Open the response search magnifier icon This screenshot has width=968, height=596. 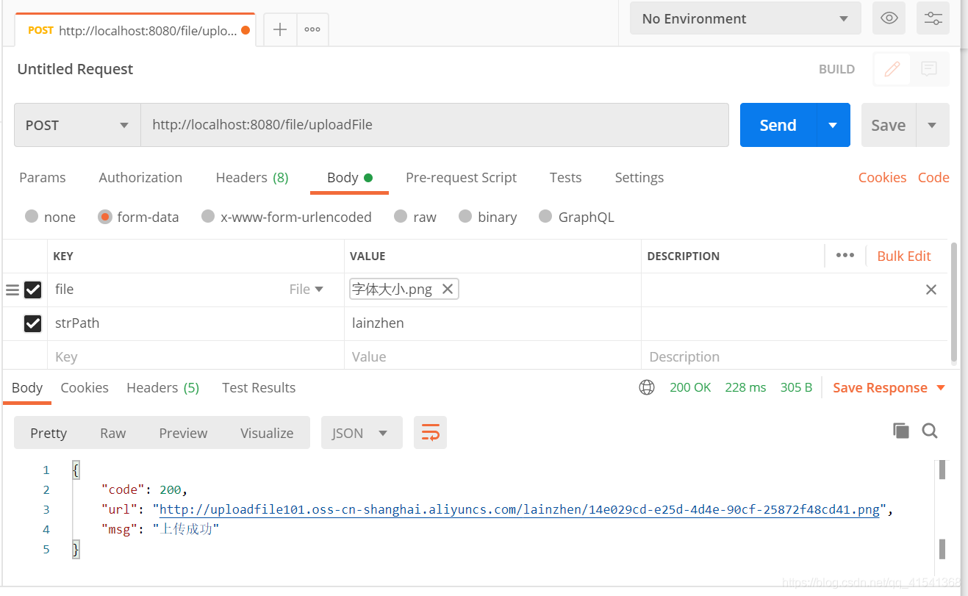pyautogui.click(x=930, y=431)
